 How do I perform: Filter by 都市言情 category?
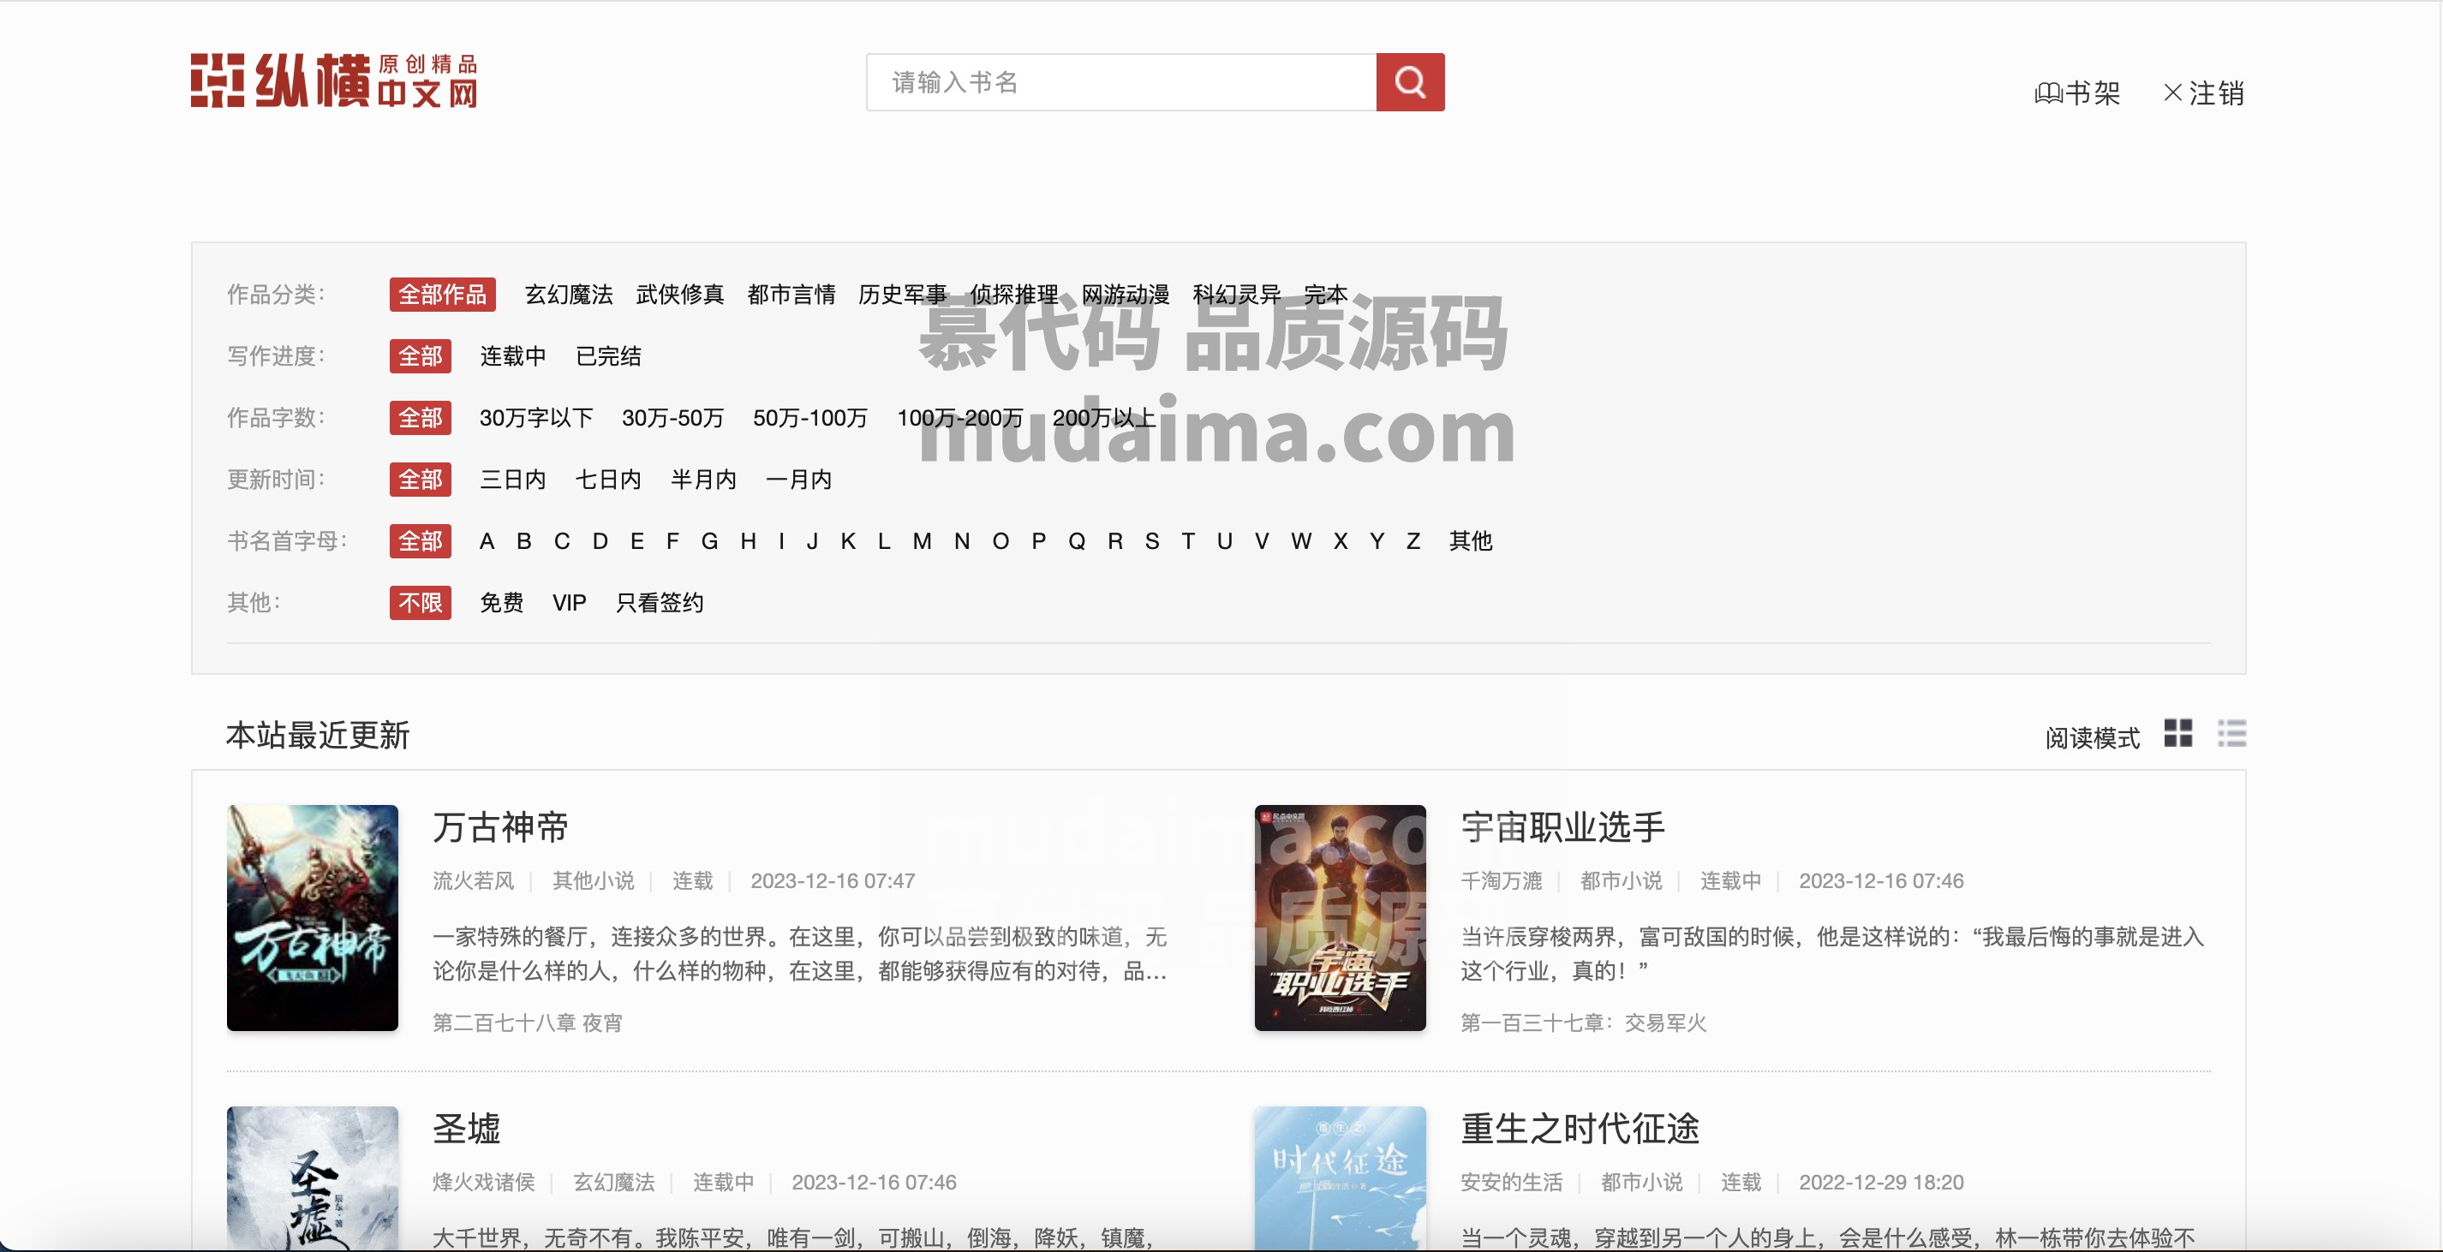pyautogui.click(x=791, y=295)
